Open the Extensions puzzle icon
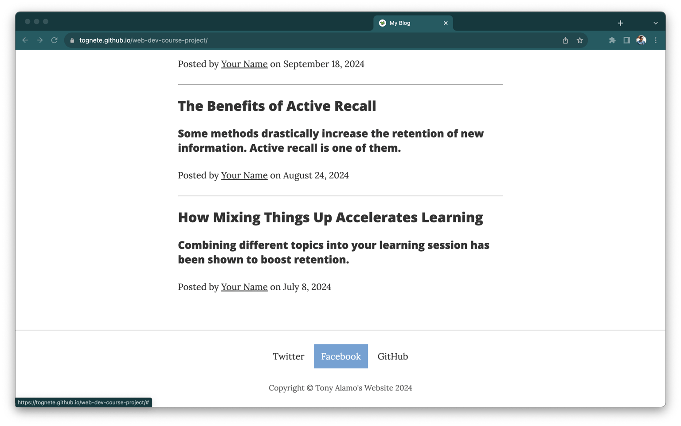The image size is (681, 426). (612, 40)
